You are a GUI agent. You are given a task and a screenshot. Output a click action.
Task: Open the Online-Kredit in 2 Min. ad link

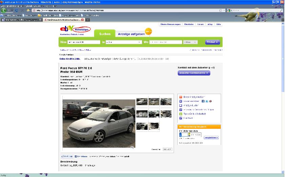tap(70, 59)
